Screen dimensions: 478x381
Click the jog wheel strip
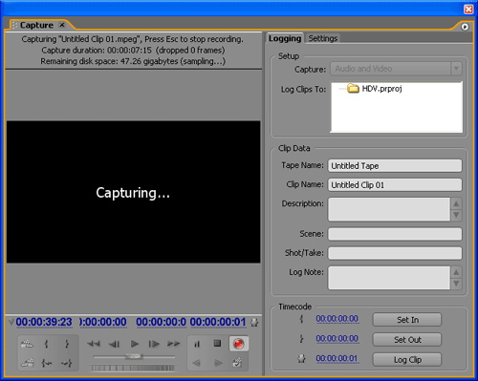click(133, 369)
